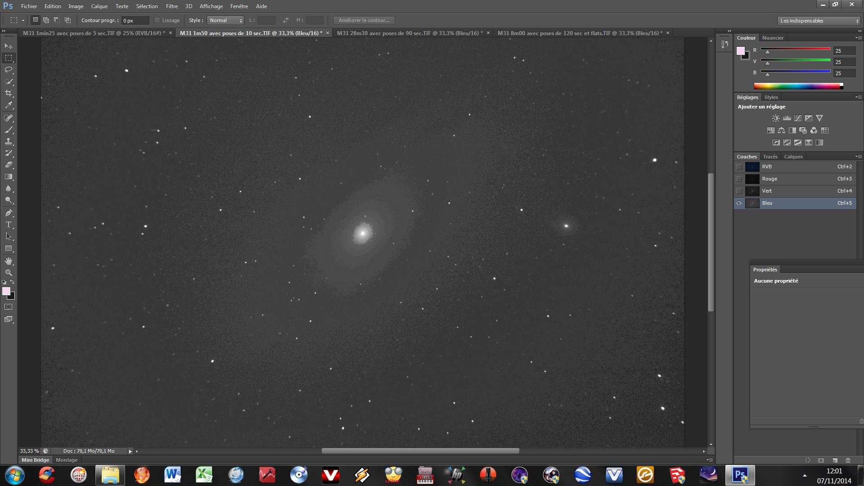Screen dimensions: 864x486
Task: Select the Lasso tool
Action: point(9,70)
